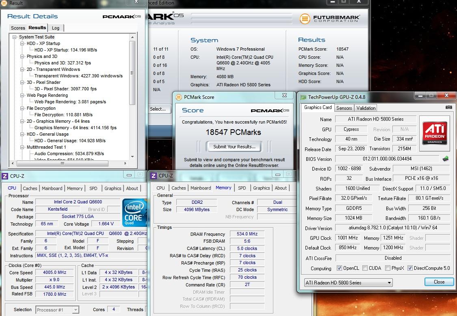The height and width of the screenshot is (316, 457).
Task: Click the PCMark Score 18547 result value
Action: (342, 49)
